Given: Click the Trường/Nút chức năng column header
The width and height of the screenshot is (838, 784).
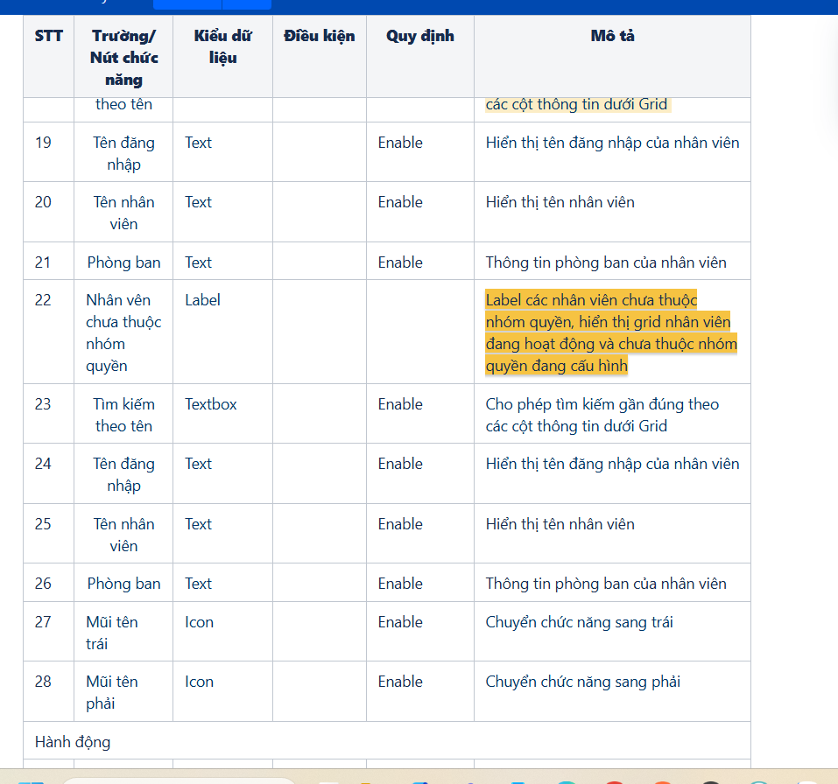Looking at the screenshot, I should point(123,58).
